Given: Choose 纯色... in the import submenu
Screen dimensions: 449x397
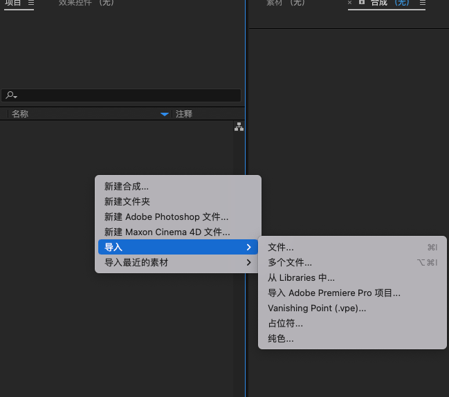Looking at the screenshot, I should point(352,338).
